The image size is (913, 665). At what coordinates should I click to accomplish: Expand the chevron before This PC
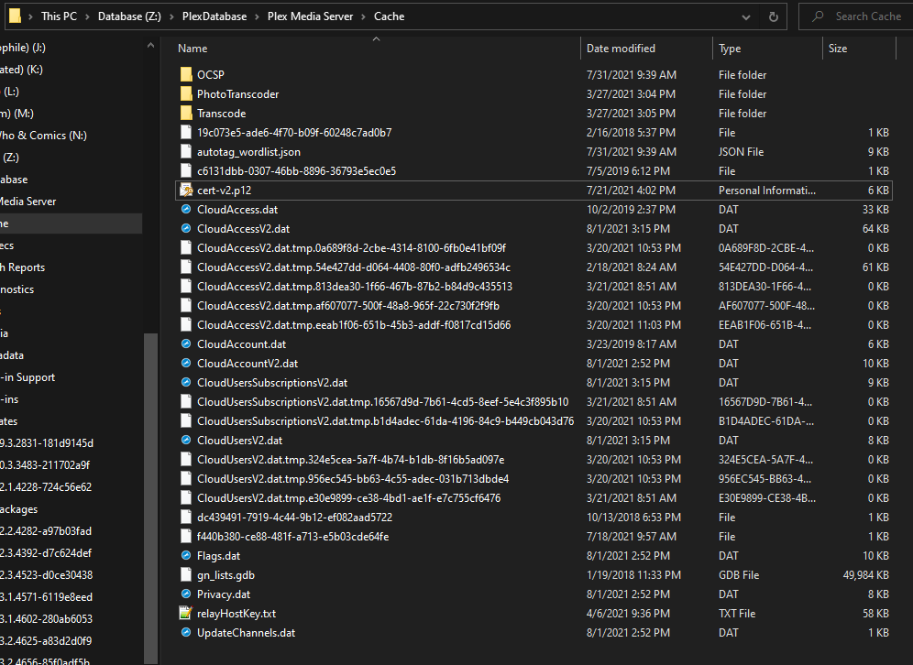click(30, 16)
